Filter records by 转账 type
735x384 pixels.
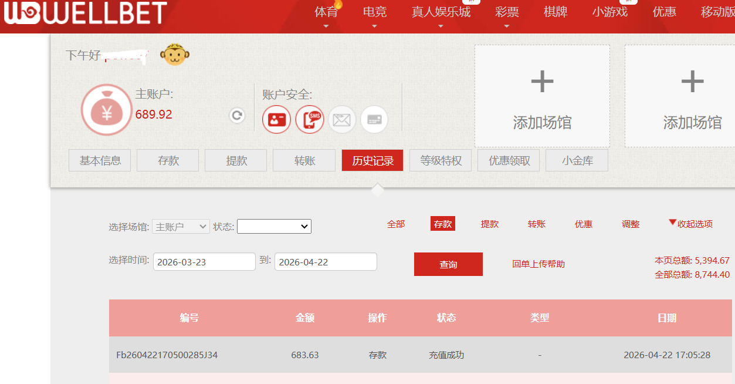coord(537,224)
